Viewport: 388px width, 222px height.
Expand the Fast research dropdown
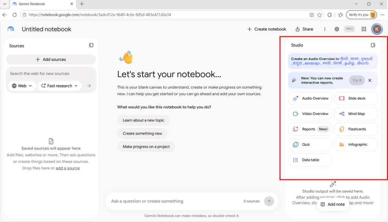click(x=59, y=86)
